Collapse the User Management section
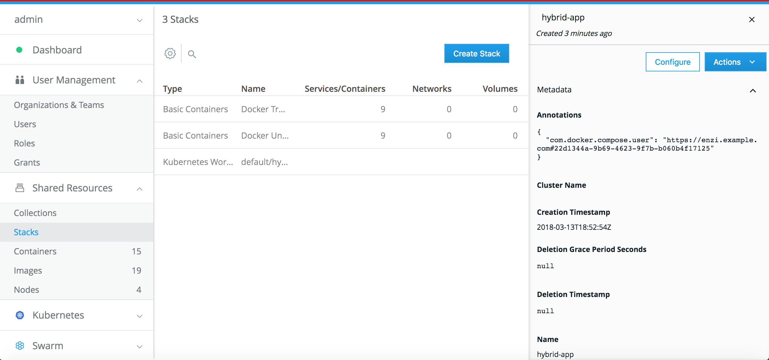Viewport: 769px width, 360px height. coord(139,81)
